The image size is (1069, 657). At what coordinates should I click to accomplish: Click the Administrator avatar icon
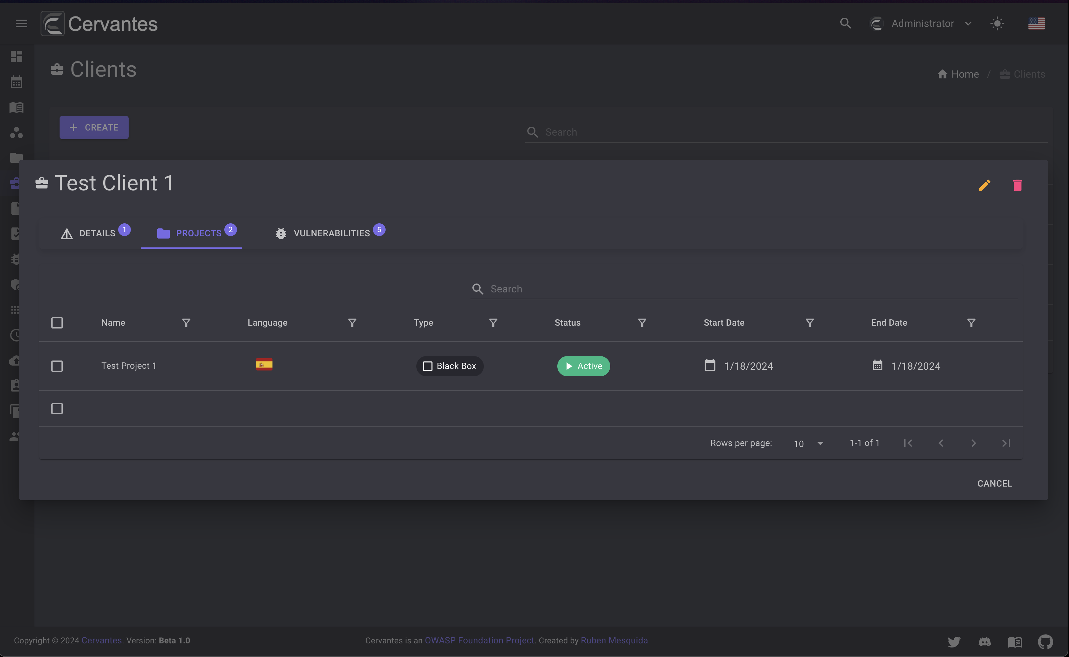[x=876, y=23]
